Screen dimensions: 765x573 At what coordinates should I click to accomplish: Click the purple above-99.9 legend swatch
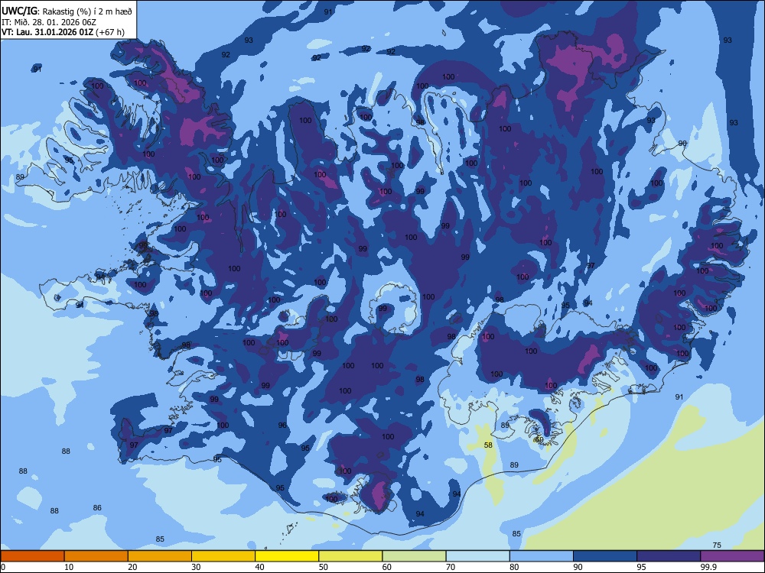pyautogui.click(x=732, y=556)
